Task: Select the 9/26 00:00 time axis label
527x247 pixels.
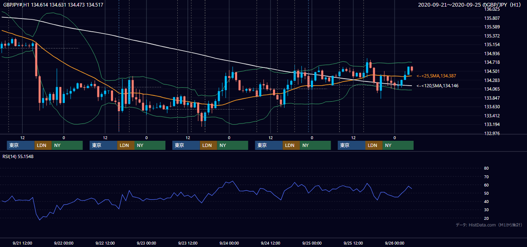Action: [395, 243]
